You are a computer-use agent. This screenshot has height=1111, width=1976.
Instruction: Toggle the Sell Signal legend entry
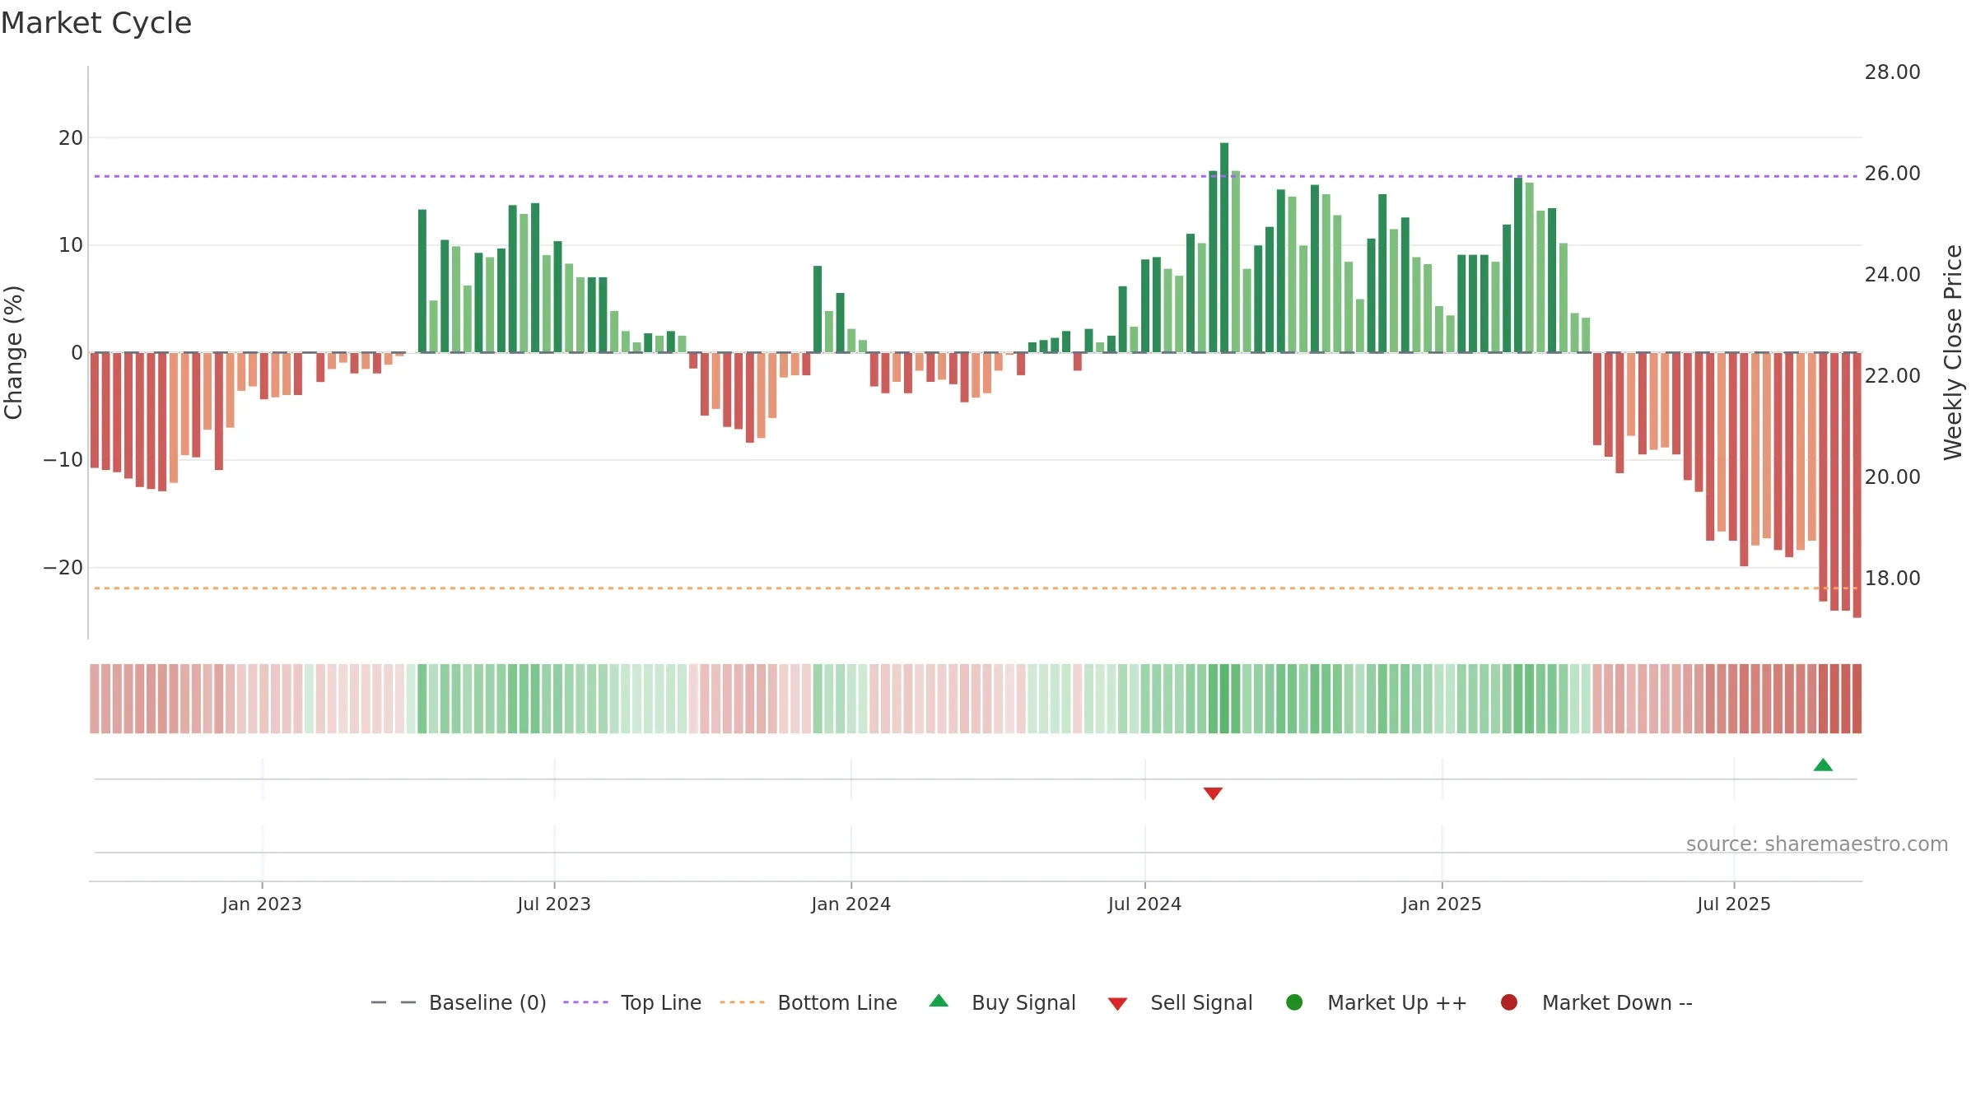1180,1002
